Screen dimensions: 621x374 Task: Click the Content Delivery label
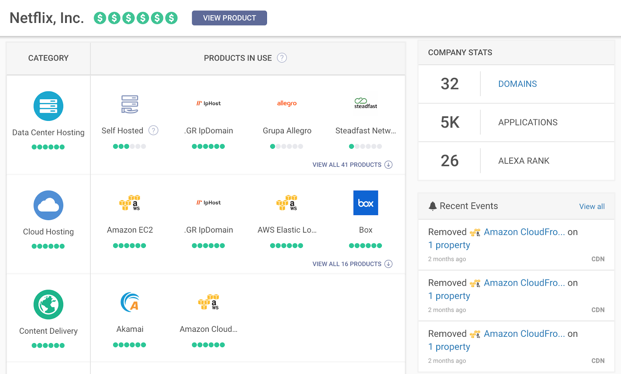click(x=49, y=331)
